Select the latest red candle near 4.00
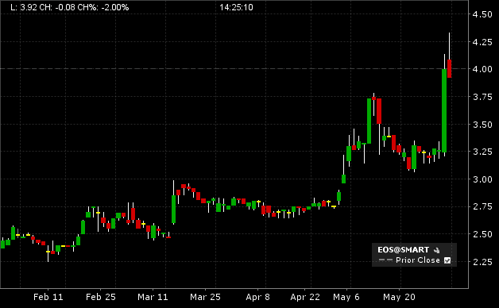Screen dimensions: 499x308 click(450, 68)
